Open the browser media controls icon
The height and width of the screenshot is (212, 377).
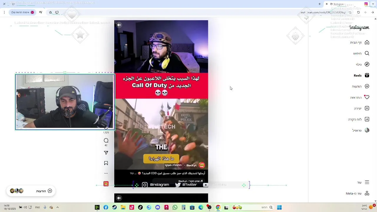point(41,12)
